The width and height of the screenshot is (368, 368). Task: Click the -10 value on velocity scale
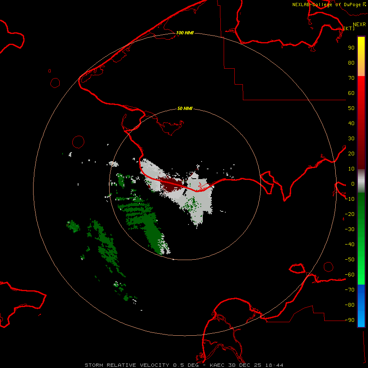pyautogui.click(x=350, y=199)
